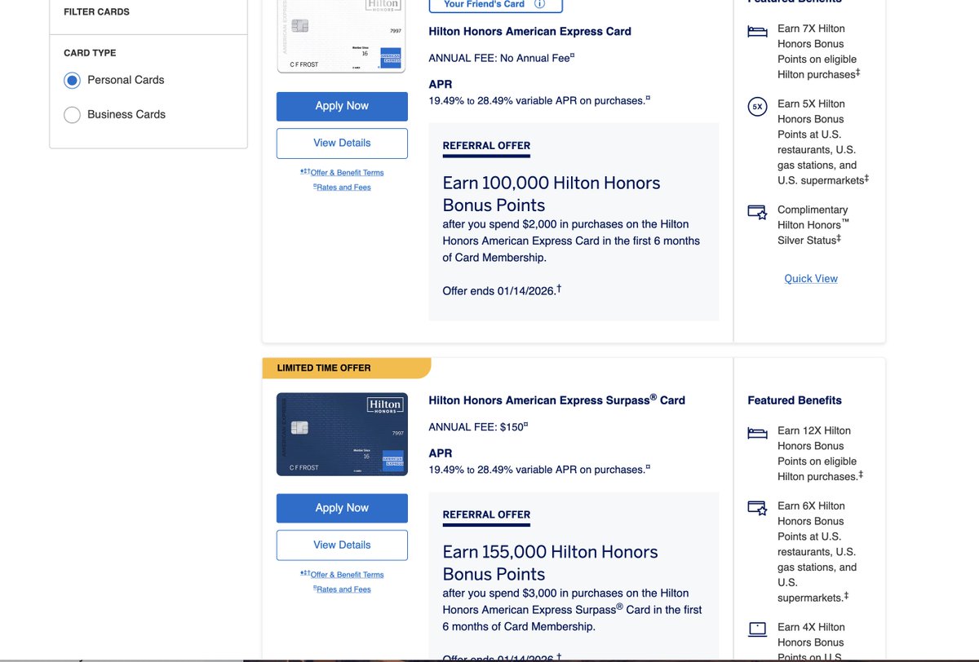Open Rates and Fees for the Surpass Card
979x662 pixels.
pyautogui.click(x=343, y=589)
